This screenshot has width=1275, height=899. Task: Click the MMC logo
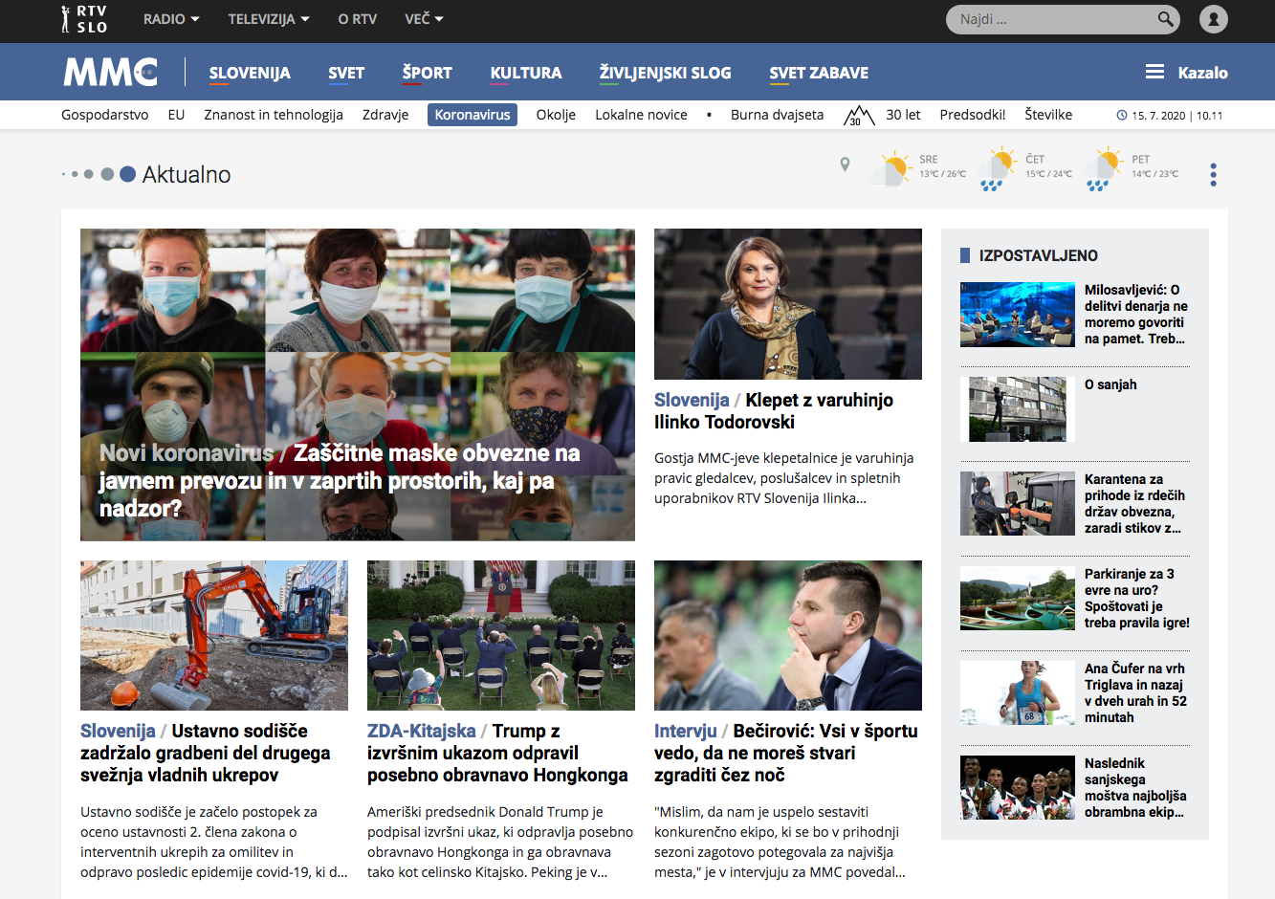coord(111,73)
